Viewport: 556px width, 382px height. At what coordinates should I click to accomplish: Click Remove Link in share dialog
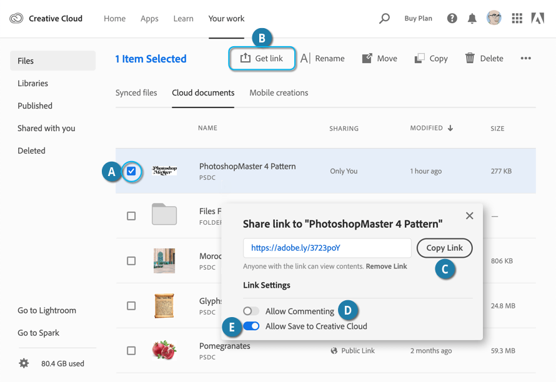click(387, 266)
